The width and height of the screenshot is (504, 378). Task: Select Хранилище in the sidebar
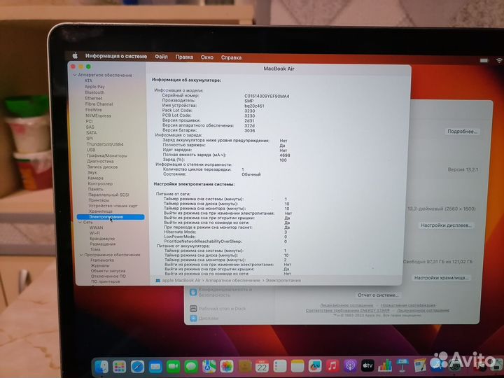101,211
